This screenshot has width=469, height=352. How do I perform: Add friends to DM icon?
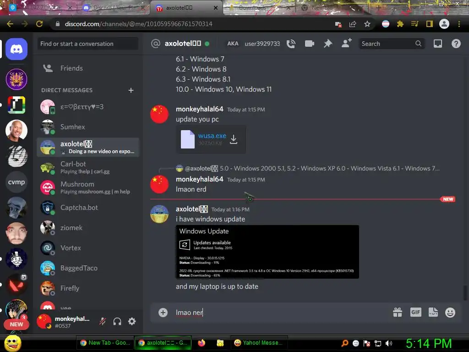tap(346, 43)
